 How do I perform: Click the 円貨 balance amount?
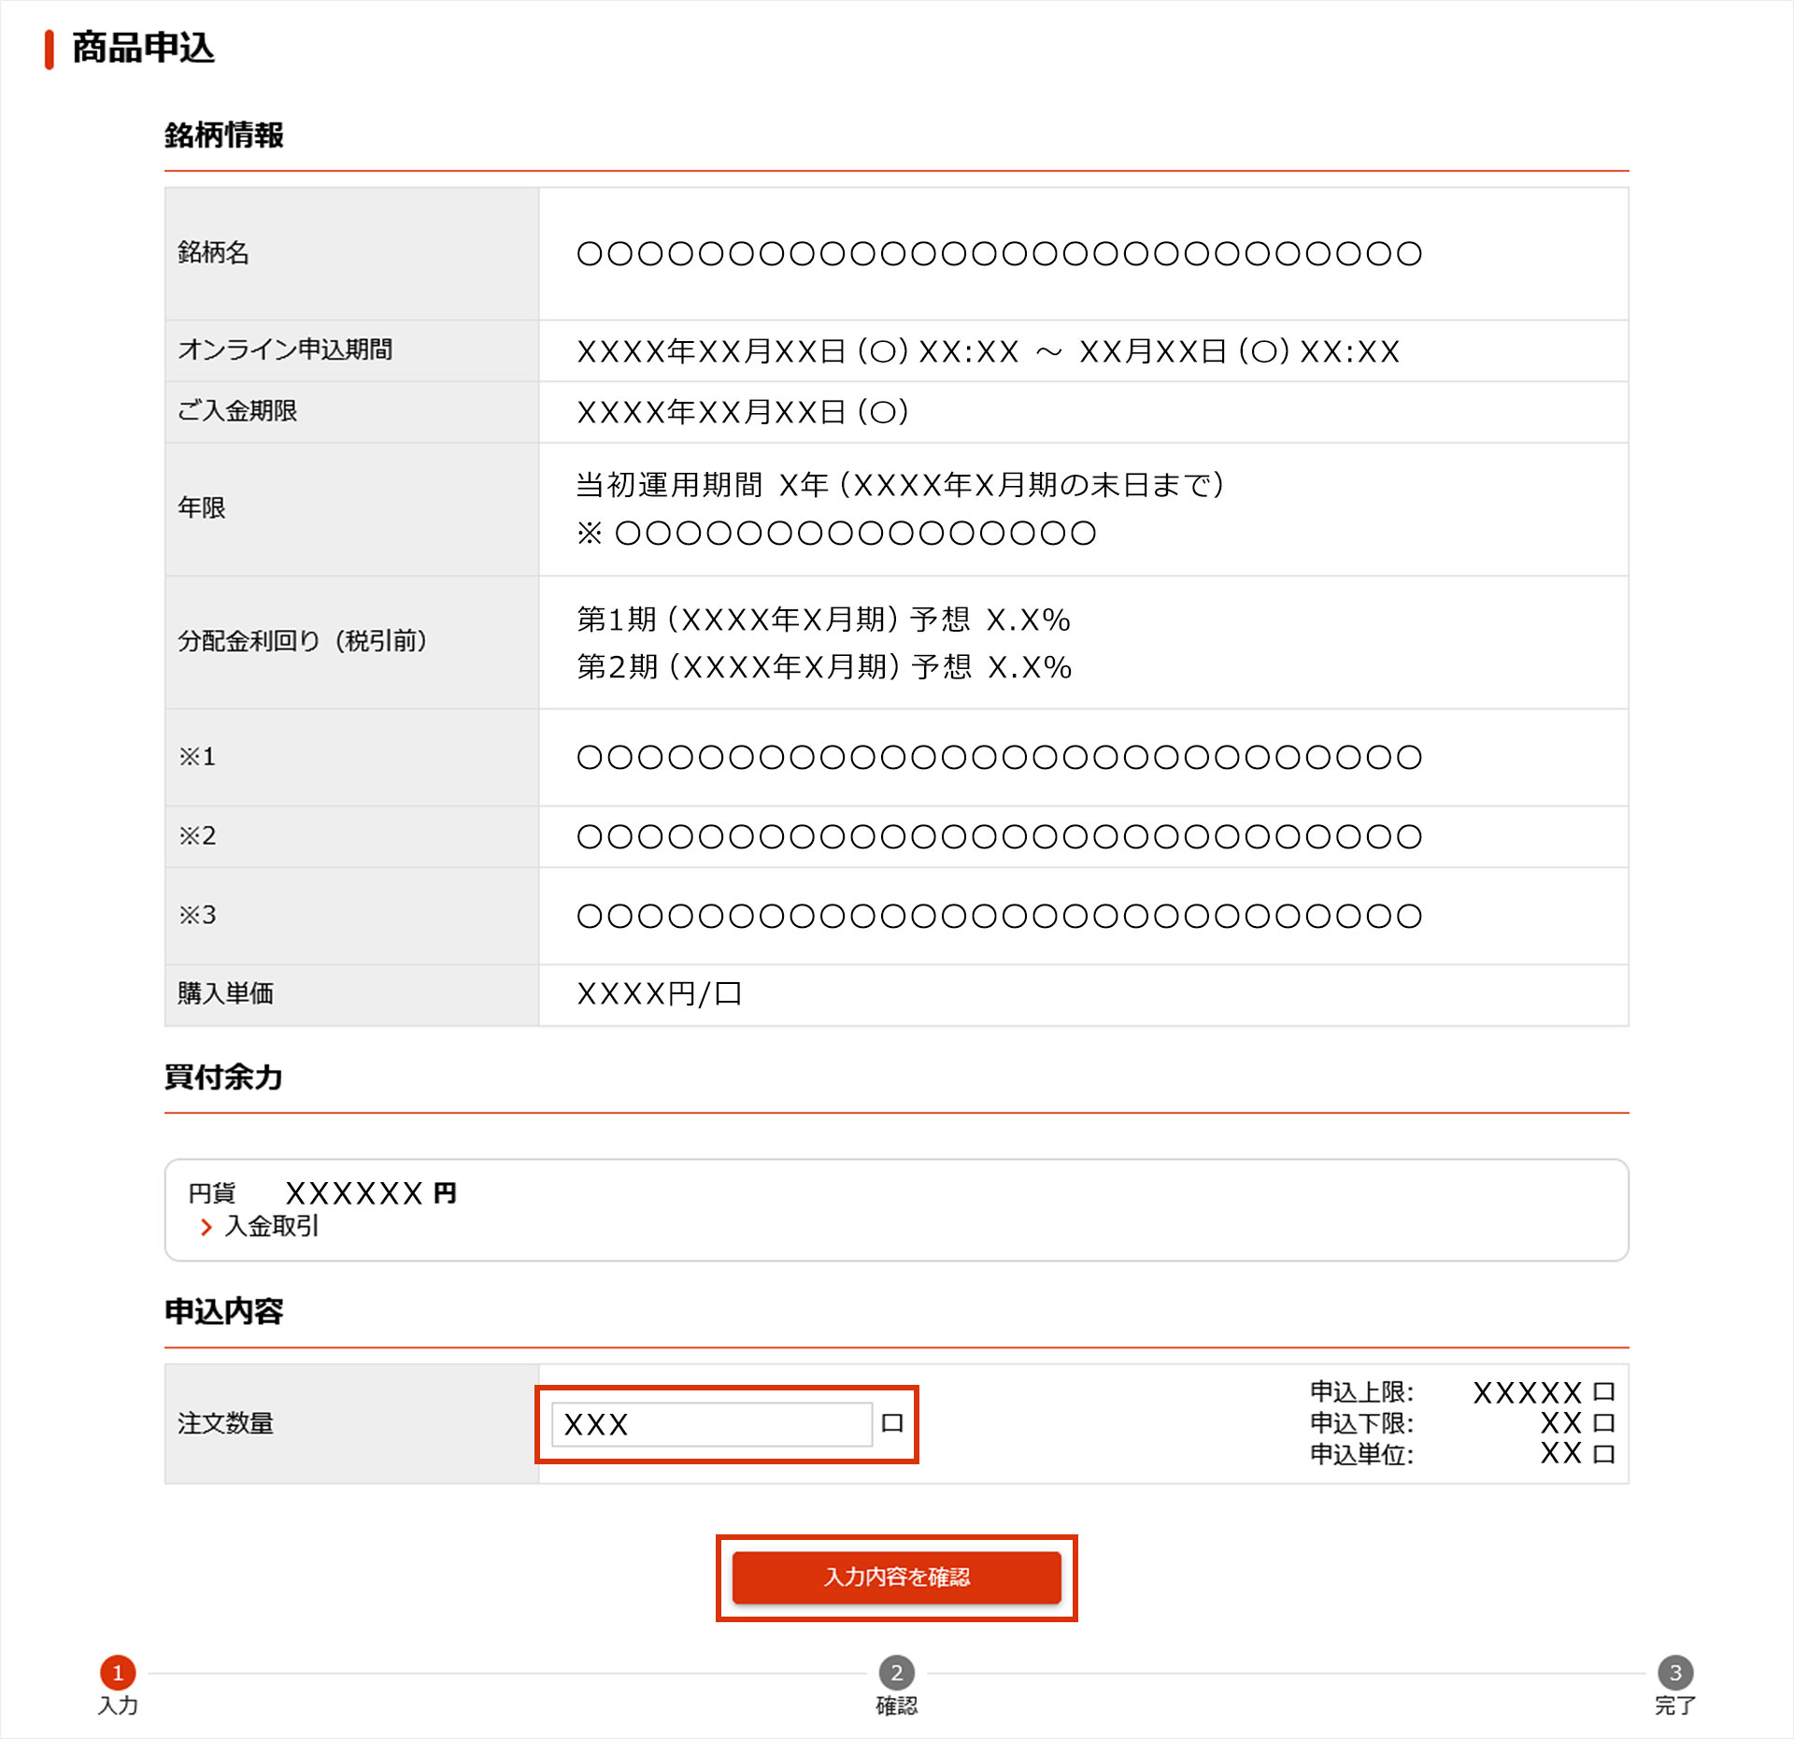[x=370, y=1193]
